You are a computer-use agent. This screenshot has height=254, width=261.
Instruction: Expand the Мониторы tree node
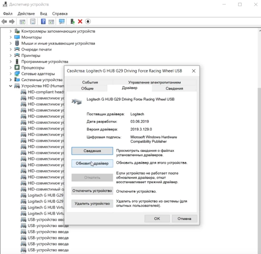[x=11, y=37]
